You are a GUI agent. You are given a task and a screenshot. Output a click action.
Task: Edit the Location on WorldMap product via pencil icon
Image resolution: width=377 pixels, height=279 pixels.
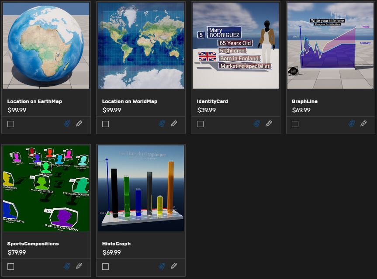(174, 124)
